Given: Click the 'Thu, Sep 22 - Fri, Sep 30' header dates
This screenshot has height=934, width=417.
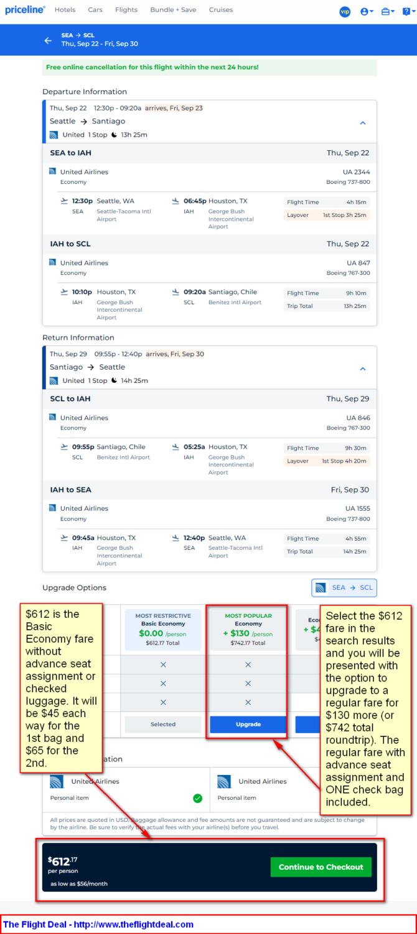Looking at the screenshot, I should pyautogui.click(x=100, y=44).
